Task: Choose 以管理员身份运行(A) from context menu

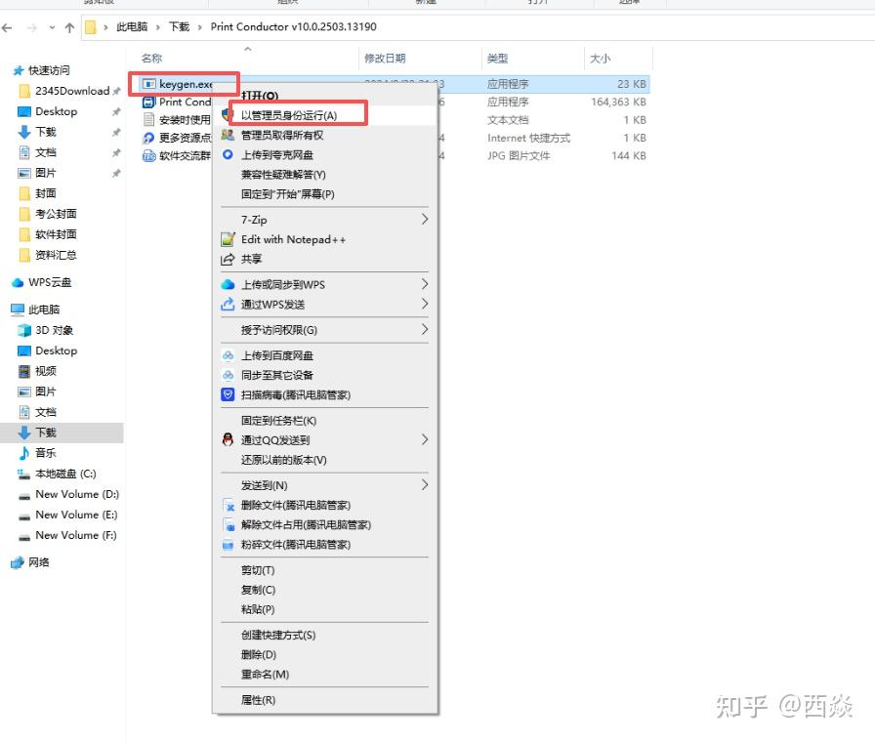Action: click(289, 115)
